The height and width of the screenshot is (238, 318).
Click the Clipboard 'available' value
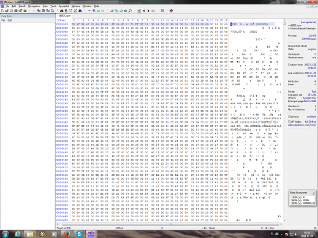[x=312, y=116]
